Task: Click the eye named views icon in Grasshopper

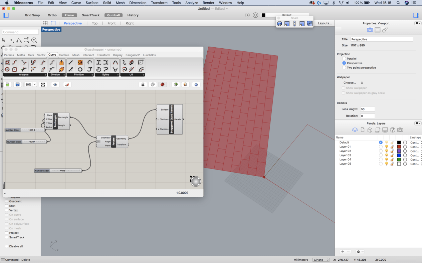Action: (55, 85)
